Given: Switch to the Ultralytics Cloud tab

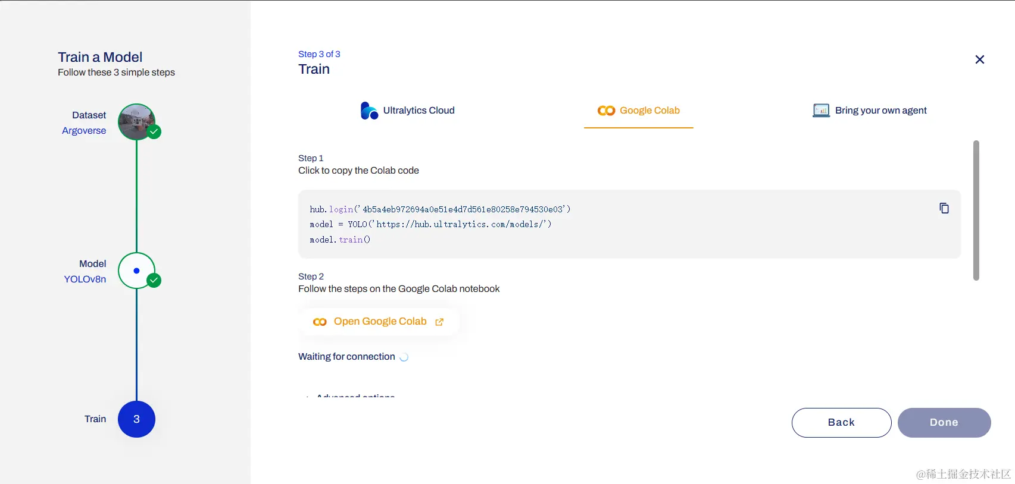Looking at the screenshot, I should coord(408,111).
